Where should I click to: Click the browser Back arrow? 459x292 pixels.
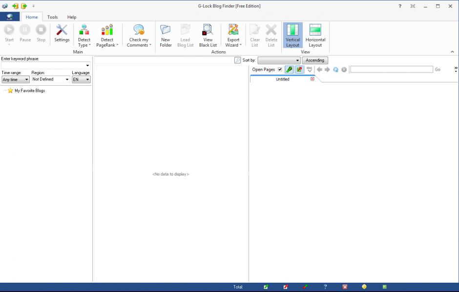(319, 70)
